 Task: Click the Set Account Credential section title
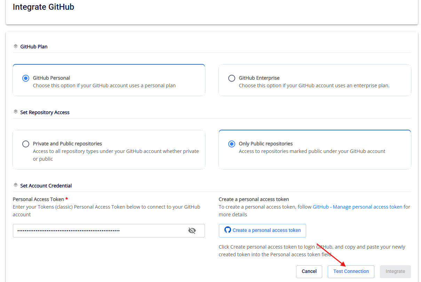click(x=46, y=186)
